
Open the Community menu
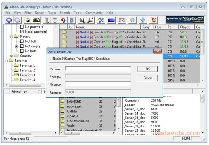pyautogui.click(x=94, y=13)
